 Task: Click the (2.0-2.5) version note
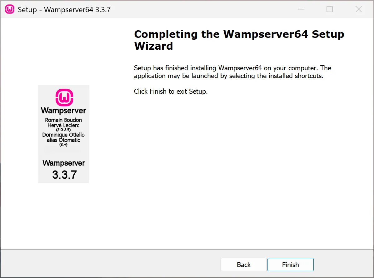63,130
